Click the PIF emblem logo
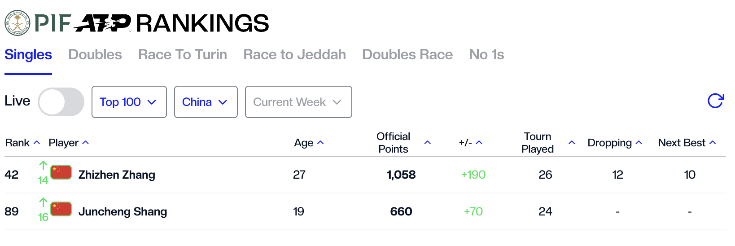 pyautogui.click(x=17, y=23)
